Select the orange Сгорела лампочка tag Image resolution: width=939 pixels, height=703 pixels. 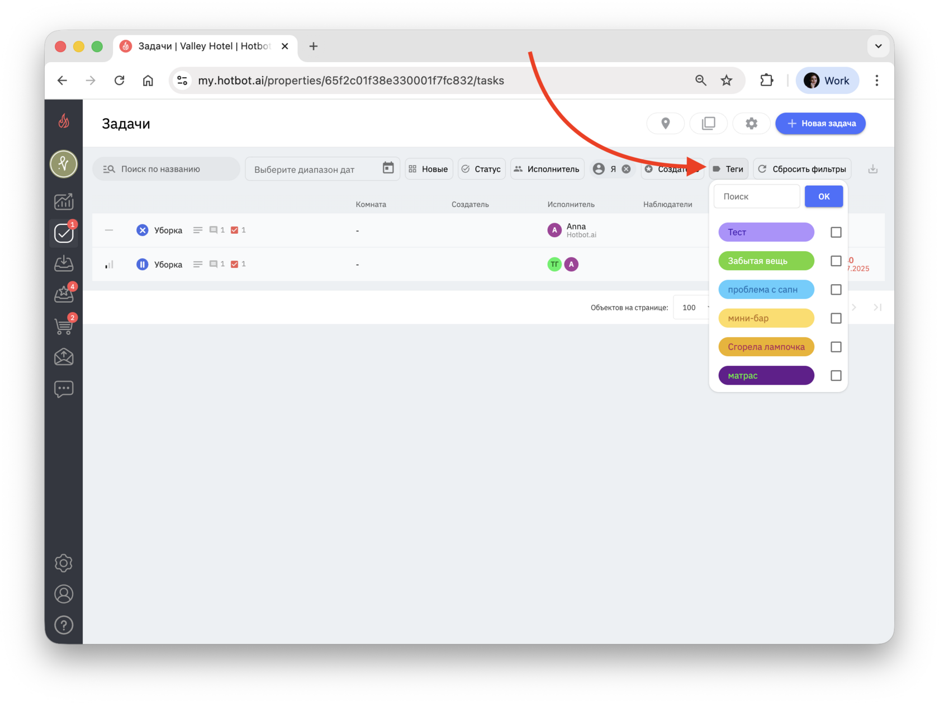[x=766, y=347]
